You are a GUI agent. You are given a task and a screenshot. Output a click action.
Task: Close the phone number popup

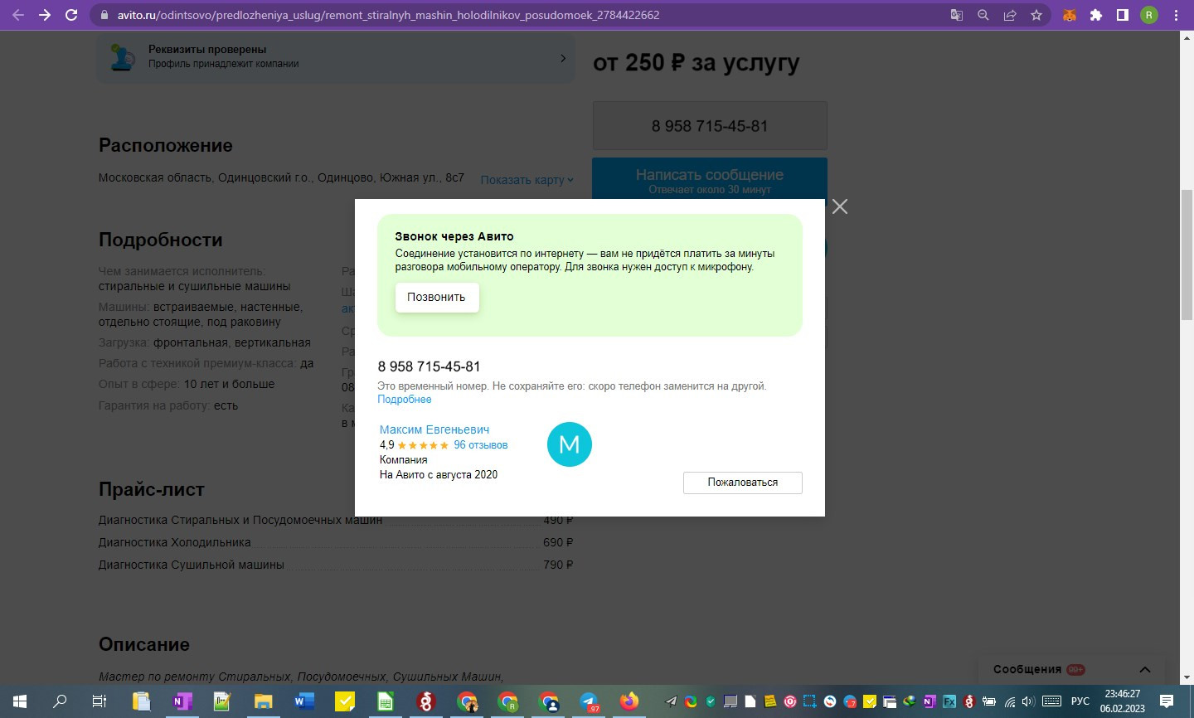(840, 206)
